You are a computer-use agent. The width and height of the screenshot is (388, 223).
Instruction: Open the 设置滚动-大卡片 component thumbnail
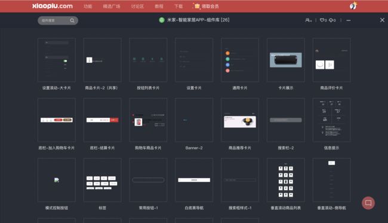[x=57, y=60]
